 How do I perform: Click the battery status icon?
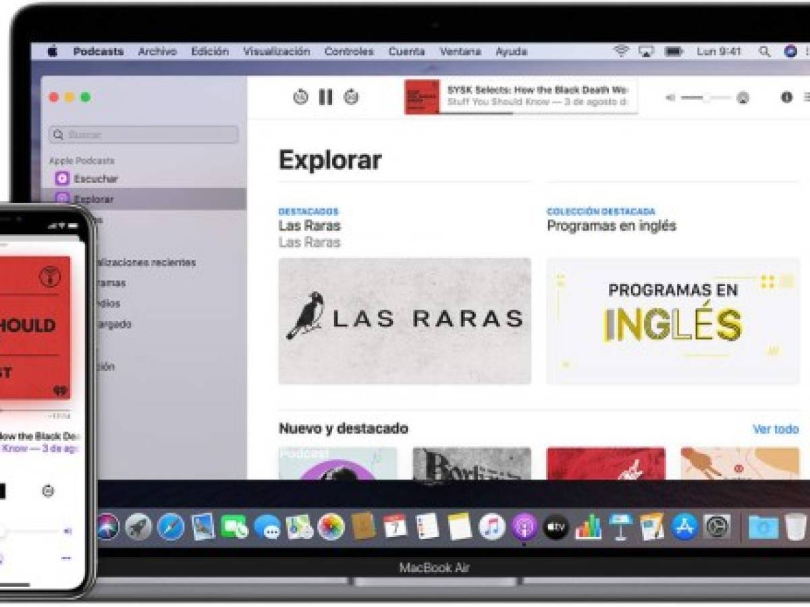674,51
